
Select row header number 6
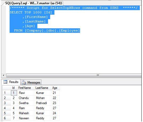click(x=7, y=118)
